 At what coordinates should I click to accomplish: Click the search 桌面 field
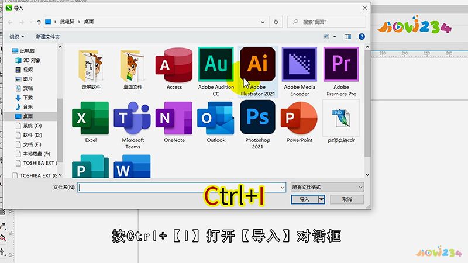(326, 22)
